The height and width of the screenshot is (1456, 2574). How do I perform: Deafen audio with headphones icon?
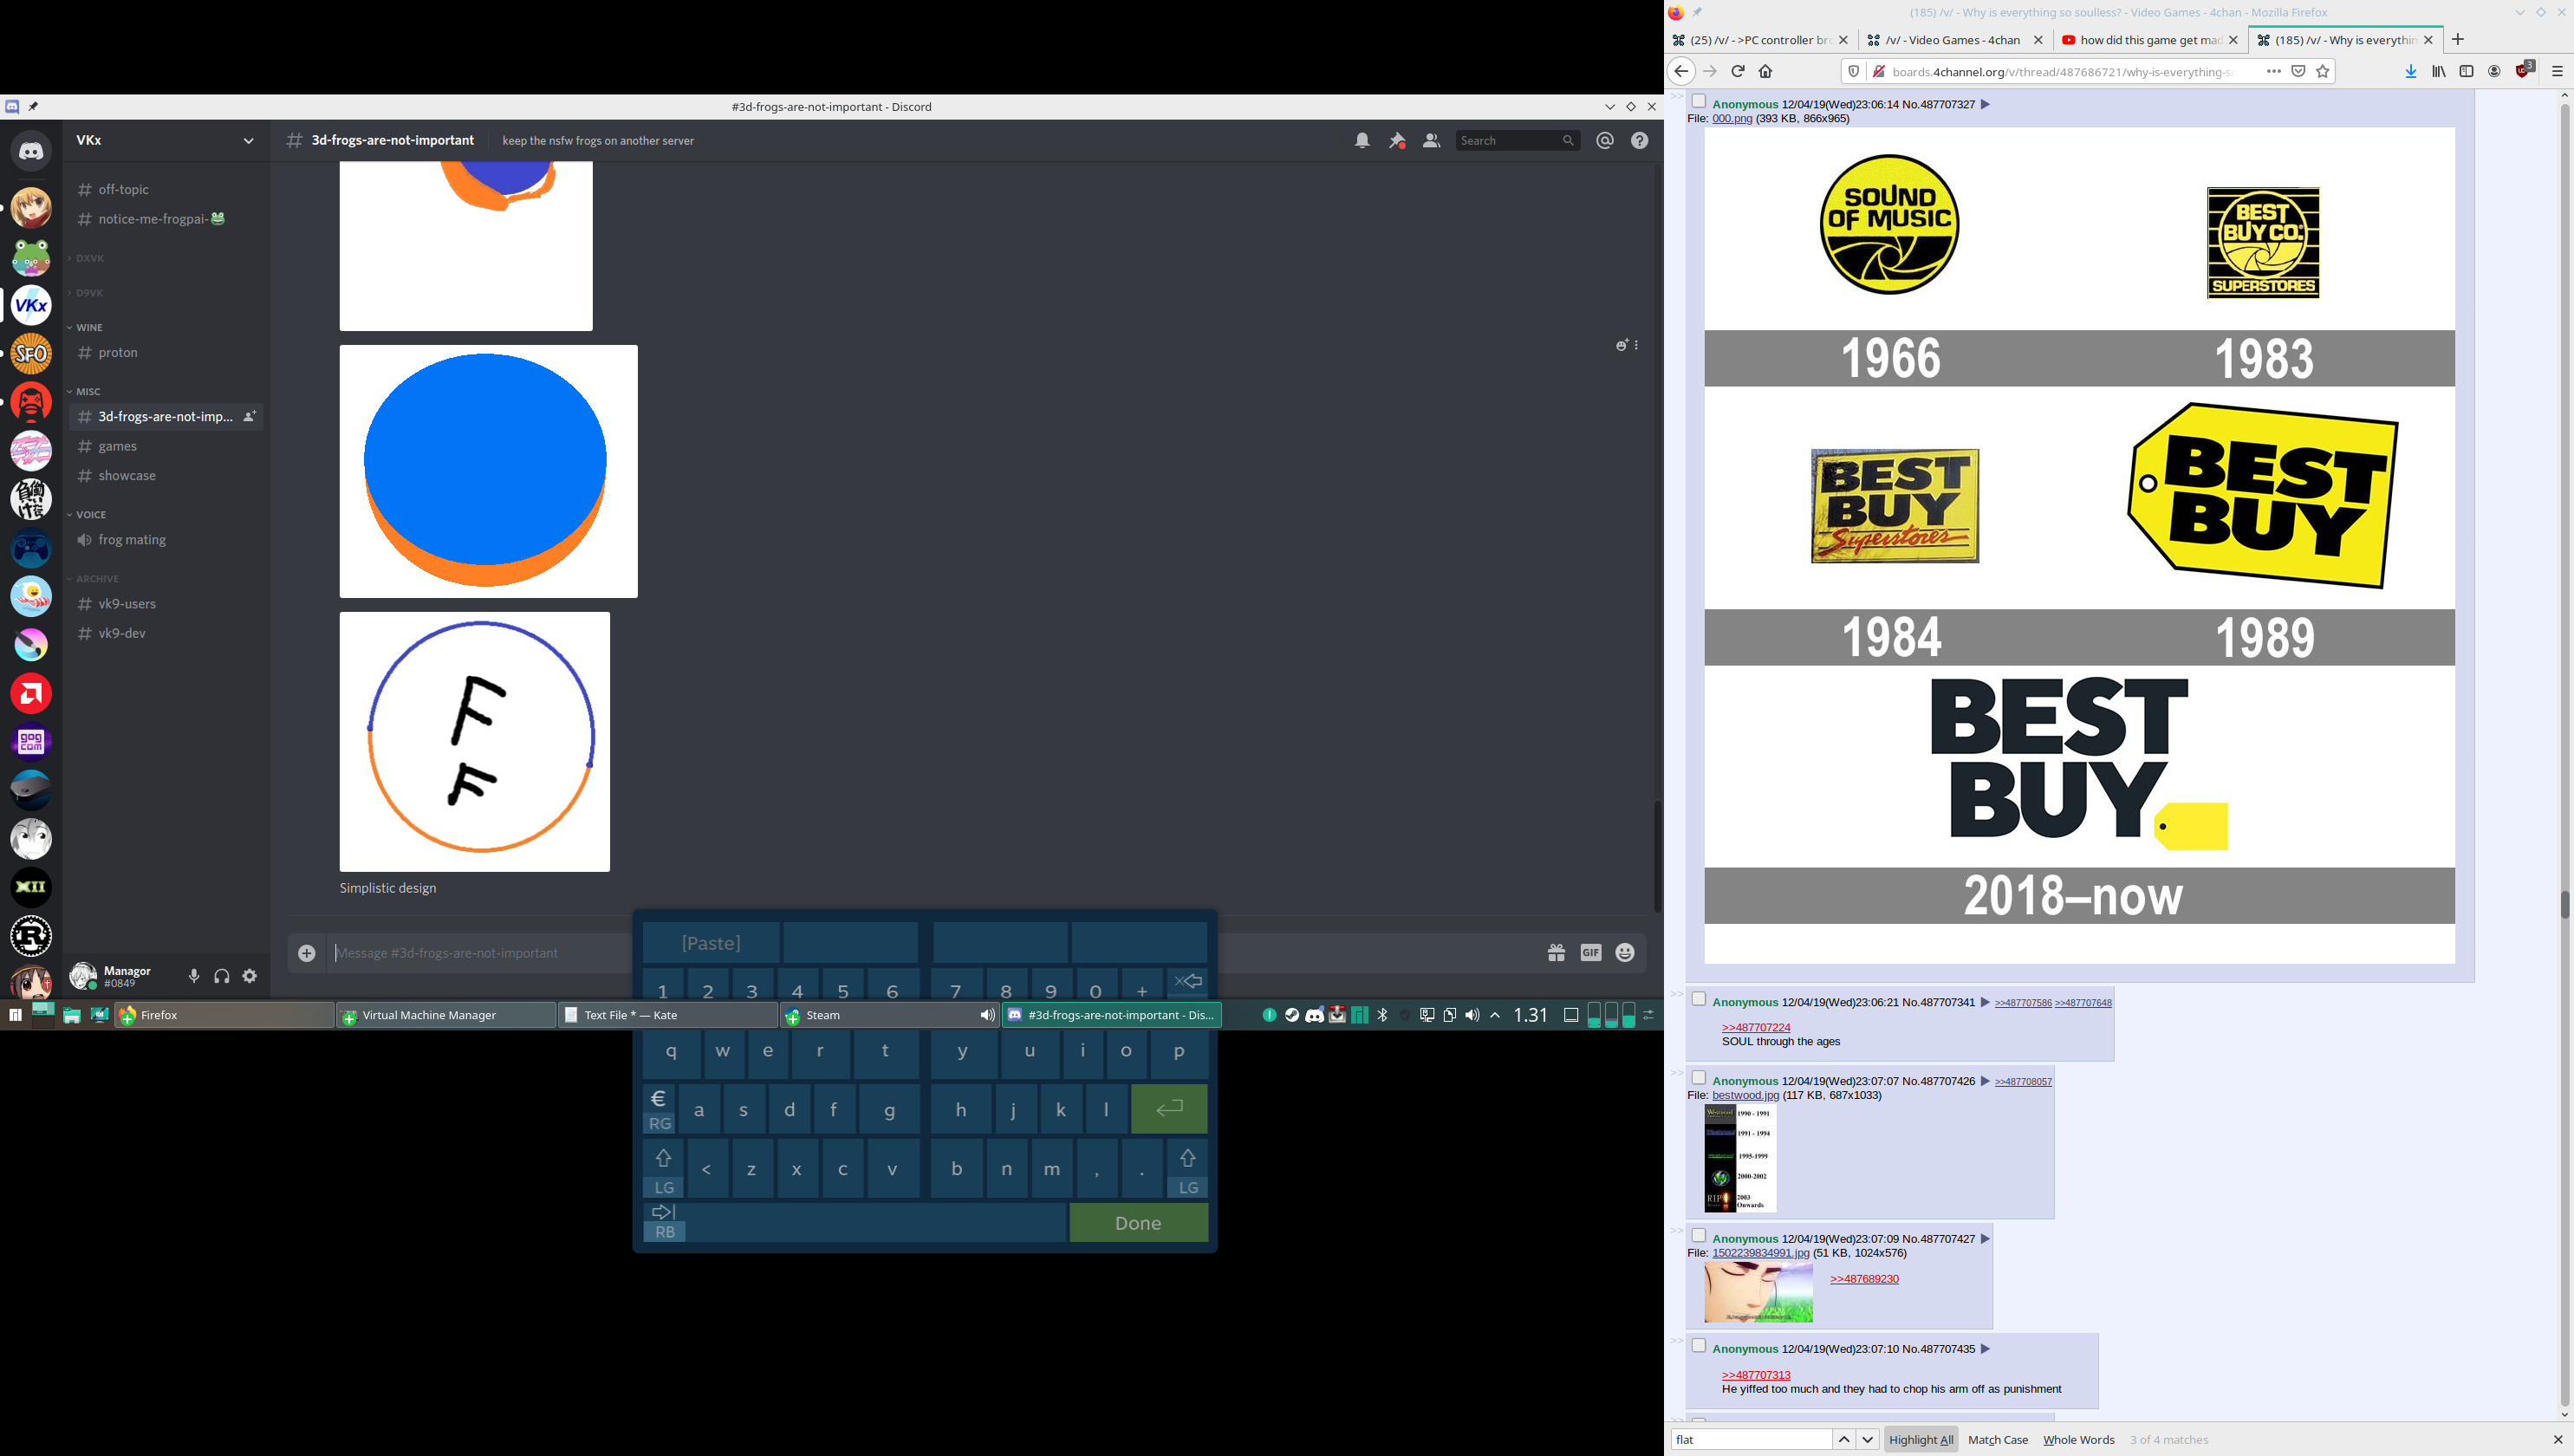click(222, 976)
